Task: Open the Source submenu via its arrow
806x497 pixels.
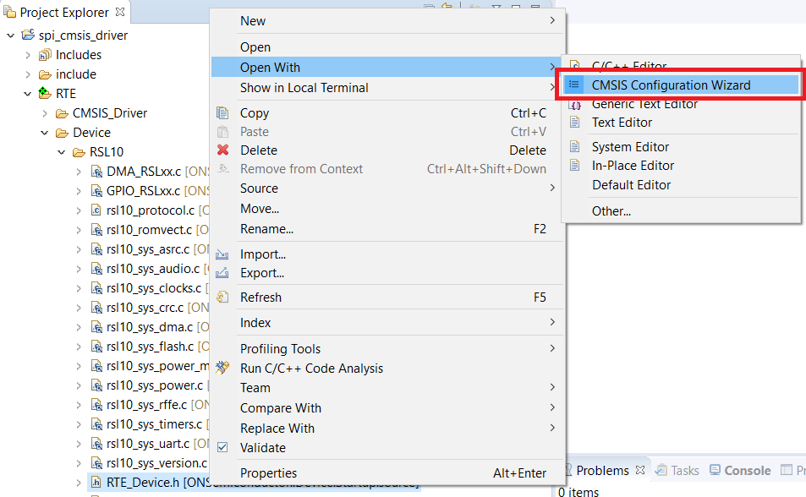Action: (x=554, y=188)
